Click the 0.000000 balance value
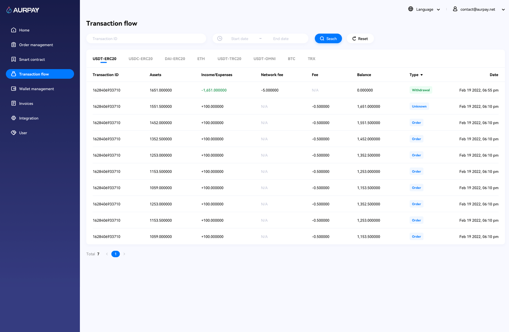The width and height of the screenshot is (509, 332). 365,90
